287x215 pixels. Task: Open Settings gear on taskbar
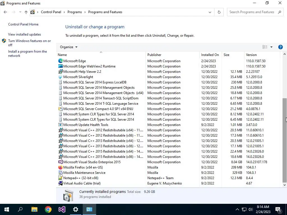(76, 209)
